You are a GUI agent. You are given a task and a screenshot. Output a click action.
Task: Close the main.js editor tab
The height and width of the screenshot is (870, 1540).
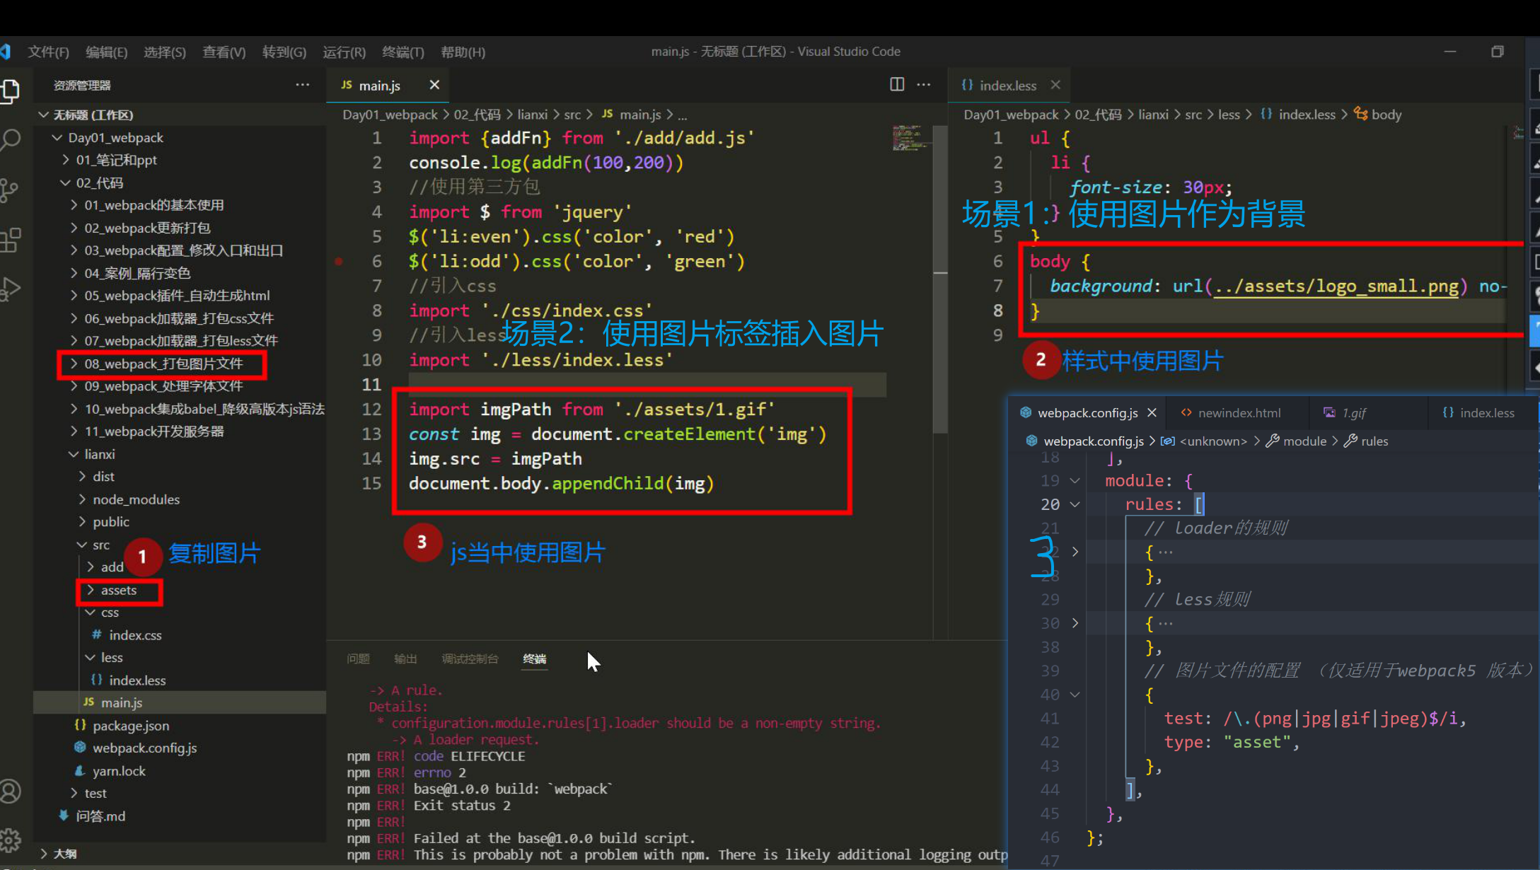(434, 85)
